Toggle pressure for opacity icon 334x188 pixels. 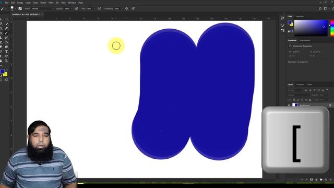[x=77, y=8]
